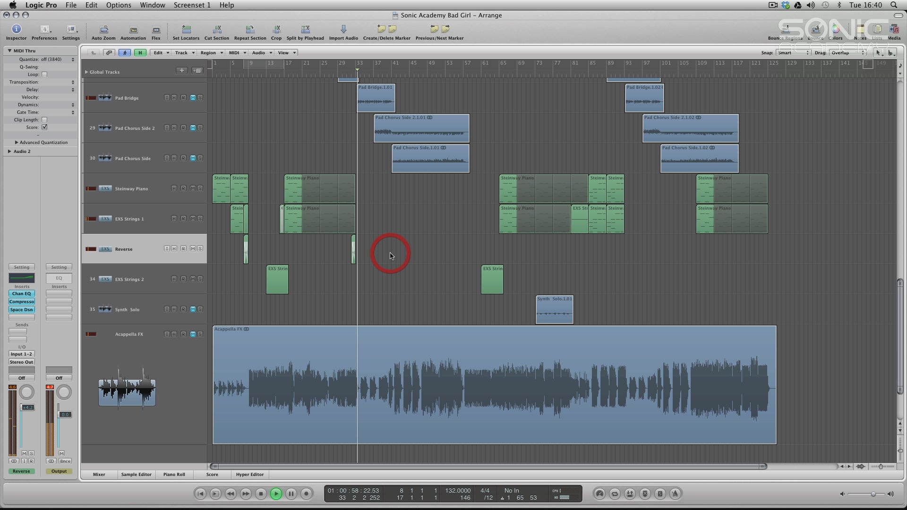Viewport: 907px width, 510px height.
Task: Open the Audio local menu
Action: pos(262,52)
